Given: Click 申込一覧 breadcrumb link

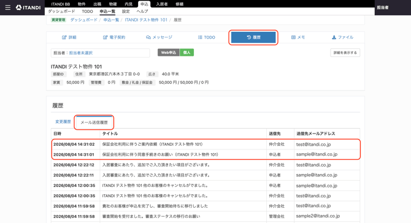Looking at the screenshot, I should pos(111,20).
